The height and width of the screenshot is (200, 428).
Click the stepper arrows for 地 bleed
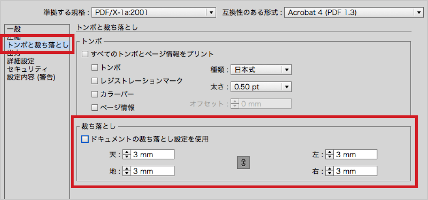point(127,171)
